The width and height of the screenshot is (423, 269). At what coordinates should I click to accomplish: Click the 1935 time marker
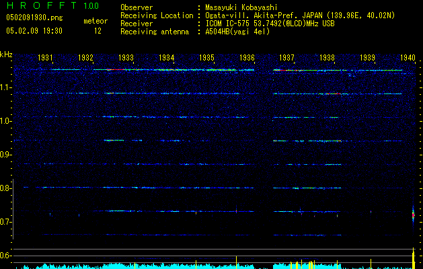tap(206, 58)
